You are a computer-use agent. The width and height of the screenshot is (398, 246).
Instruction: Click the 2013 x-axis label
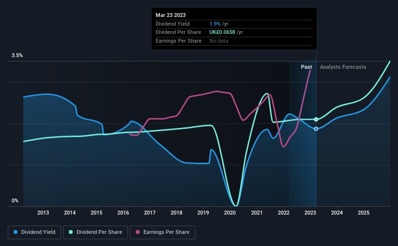pyautogui.click(x=43, y=213)
